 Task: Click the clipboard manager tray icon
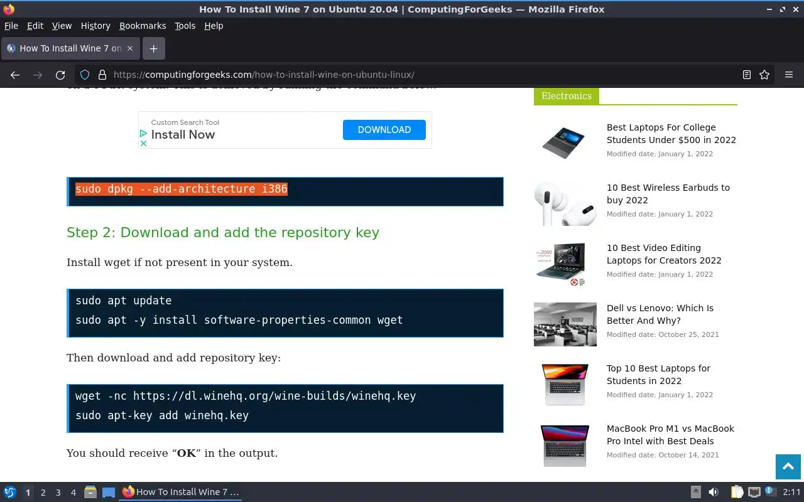pos(737,492)
